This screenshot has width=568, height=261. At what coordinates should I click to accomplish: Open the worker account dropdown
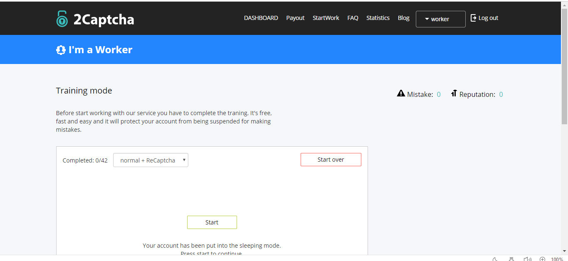point(440,19)
